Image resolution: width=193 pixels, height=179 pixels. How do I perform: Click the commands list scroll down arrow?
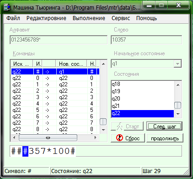(x=103, y=130)
